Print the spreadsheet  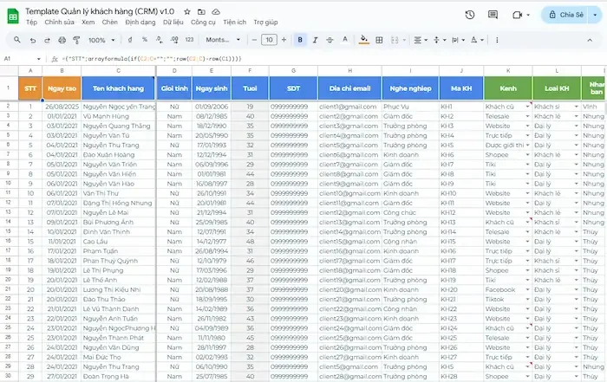coord(62,40)
